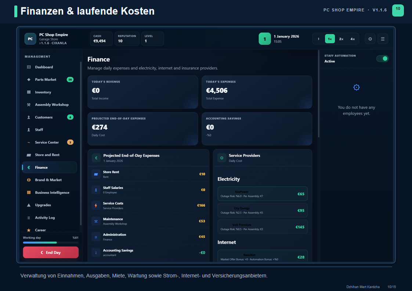Click the Maintenance tools icon
The height and width of the screenshot is (291, 412).
click(x=96, y=221)
